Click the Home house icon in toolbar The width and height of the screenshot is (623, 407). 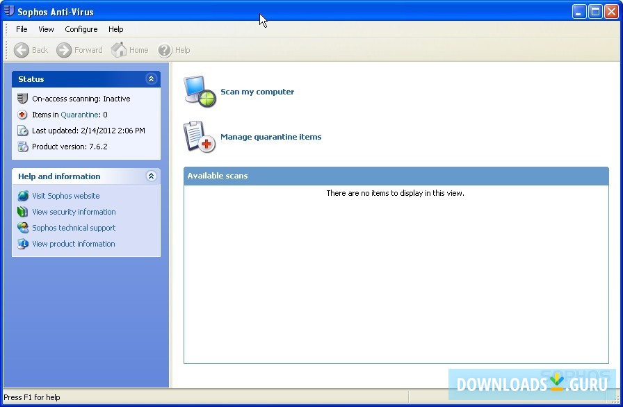(x=118, y=50)
